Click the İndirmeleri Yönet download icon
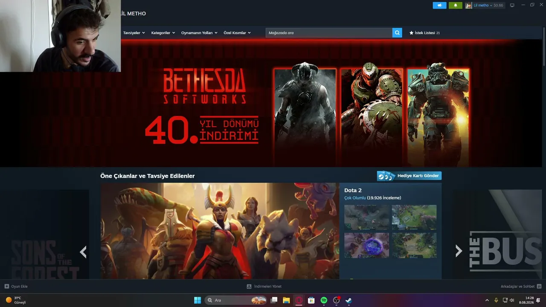This screenshot has width=546, height=307. pos(249,287)
